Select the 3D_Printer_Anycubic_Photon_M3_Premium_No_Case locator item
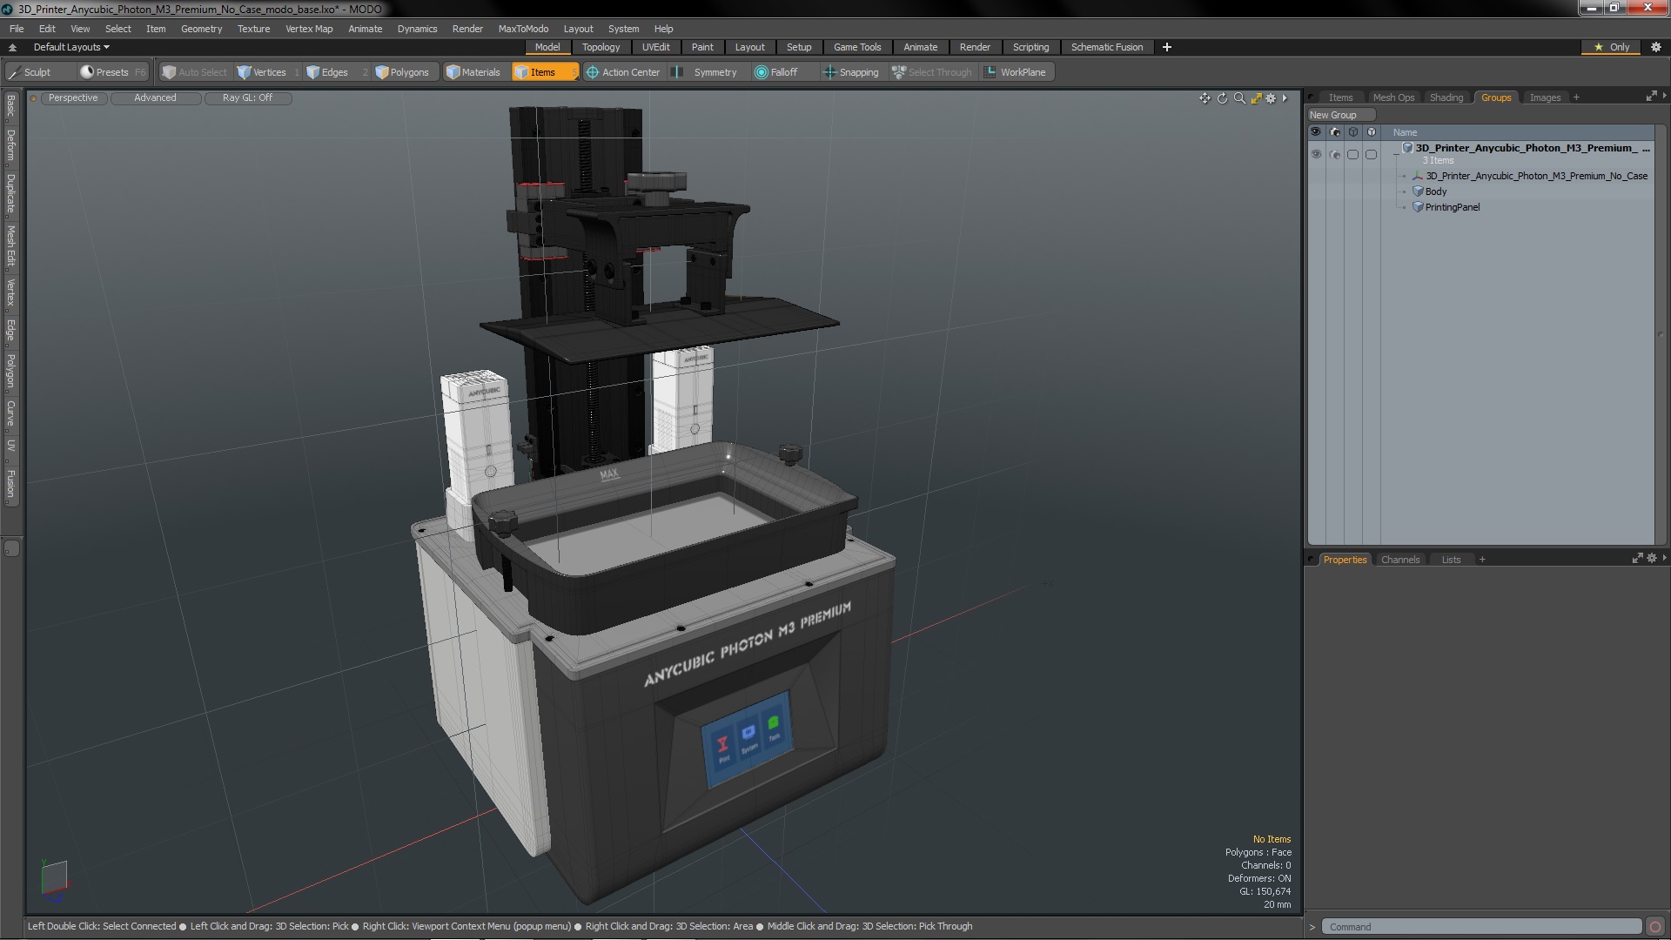 (x=1536, y=176)
